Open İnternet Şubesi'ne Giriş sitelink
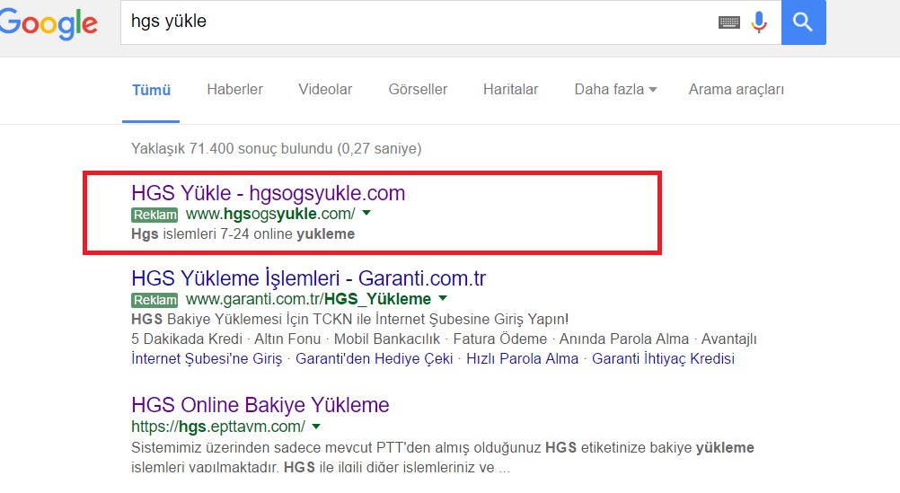This screenshot has height=493, width=900. point(207,358)
